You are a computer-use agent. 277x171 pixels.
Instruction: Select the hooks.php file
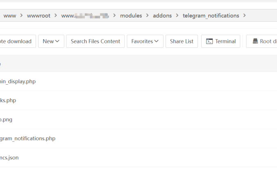tap(8, 100)
